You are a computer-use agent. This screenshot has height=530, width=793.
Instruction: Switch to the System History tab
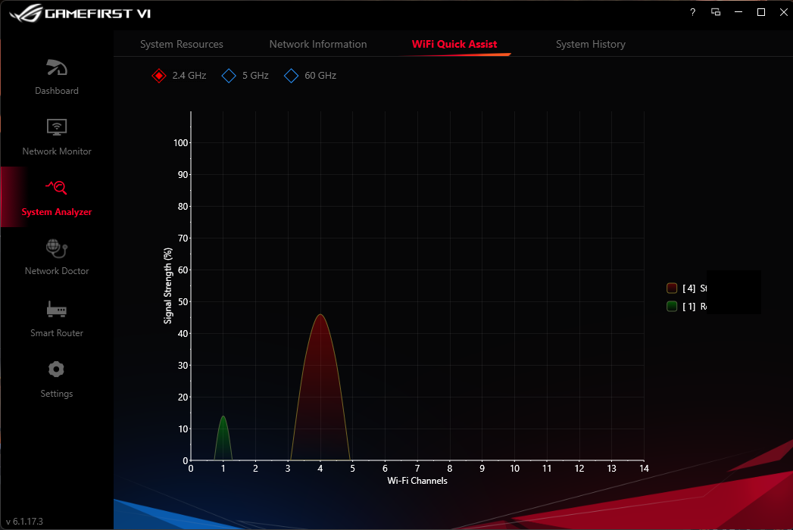pyautogui.click(x=591, y=44)
